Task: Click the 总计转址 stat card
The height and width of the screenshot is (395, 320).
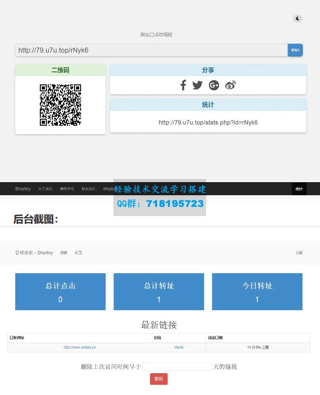Action: [x=159, y=292]
